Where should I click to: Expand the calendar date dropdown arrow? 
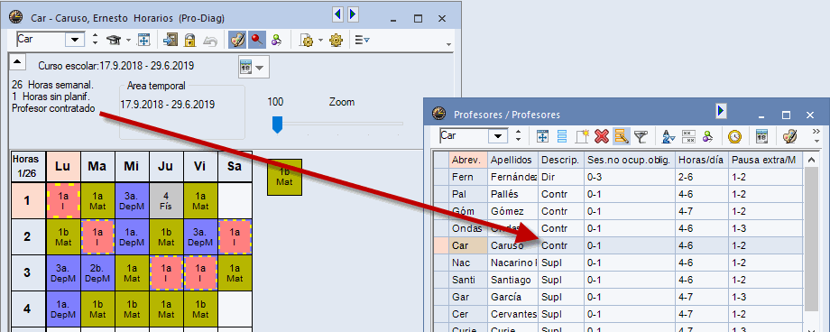(x=260, y=68)
